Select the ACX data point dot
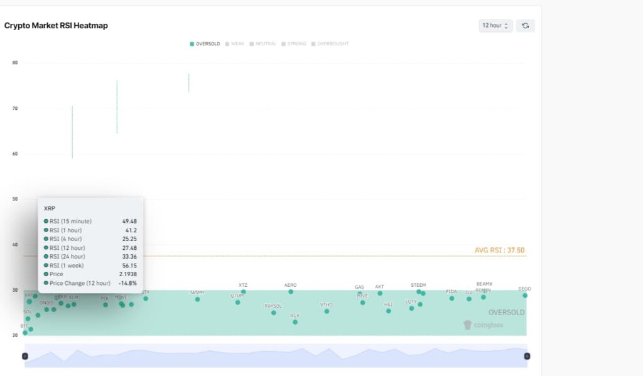643x376 pixels. [295, 322]
